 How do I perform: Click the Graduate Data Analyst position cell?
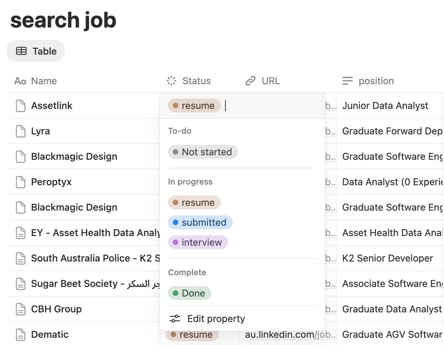pyautogui.click(x=392, y=309)
